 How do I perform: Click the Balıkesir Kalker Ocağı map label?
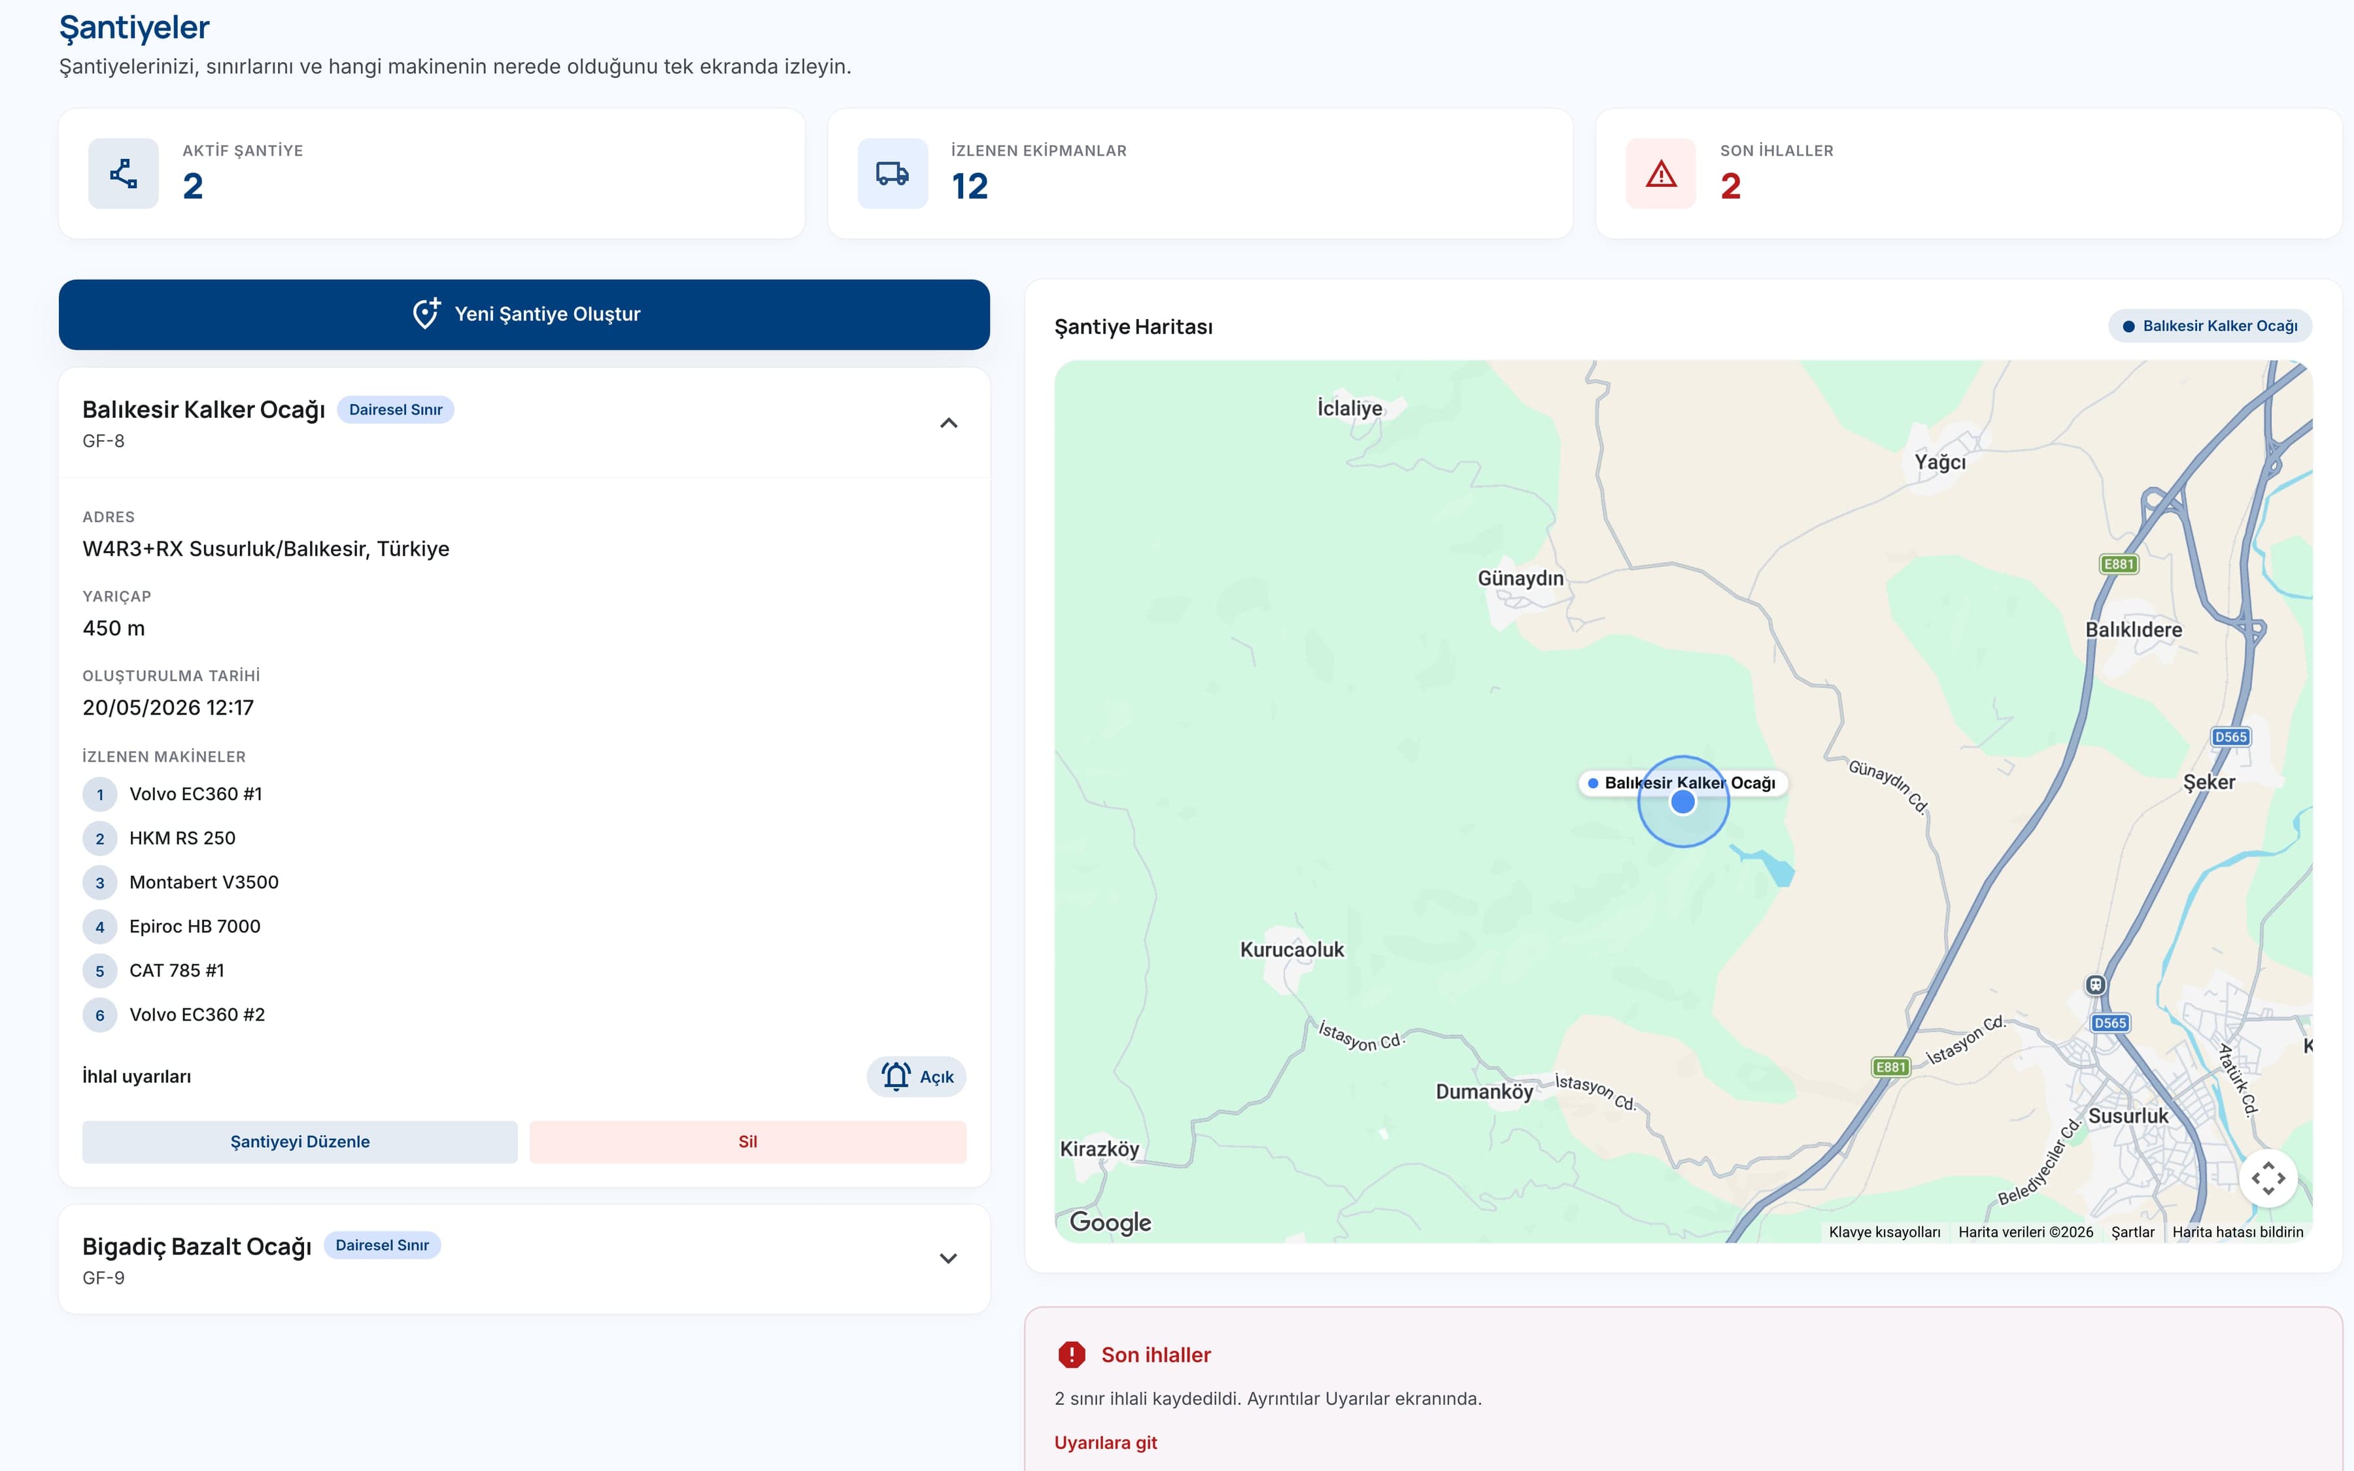coord(1683,783)
